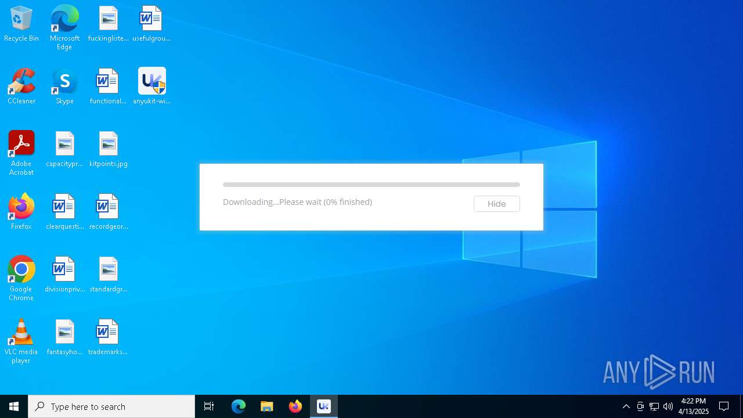
Task: Select the kitpoints.jpg image file
Action: click(108, 149)
